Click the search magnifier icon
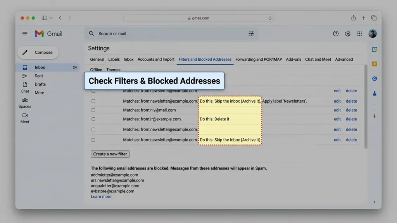Viewport: 397px width, 223px height. click(91, 33)
